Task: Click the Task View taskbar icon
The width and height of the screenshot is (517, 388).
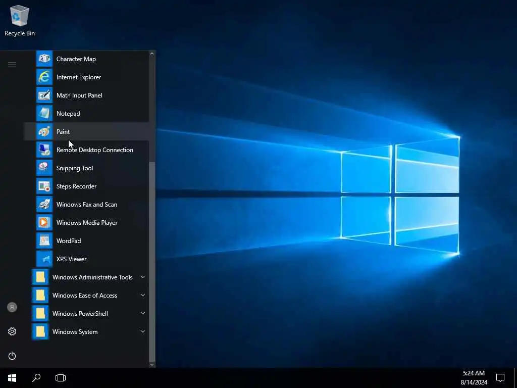Action: point(61,378)
